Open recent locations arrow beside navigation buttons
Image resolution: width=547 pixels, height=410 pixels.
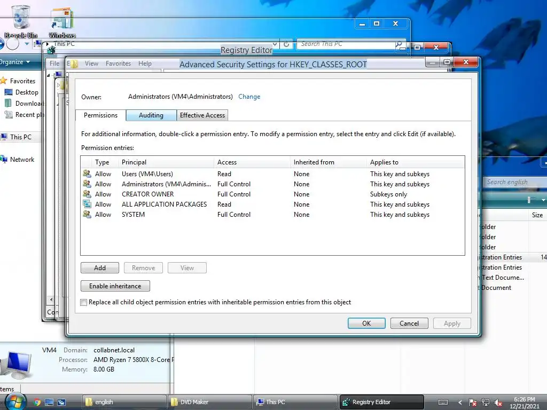(x=27, y=44)
